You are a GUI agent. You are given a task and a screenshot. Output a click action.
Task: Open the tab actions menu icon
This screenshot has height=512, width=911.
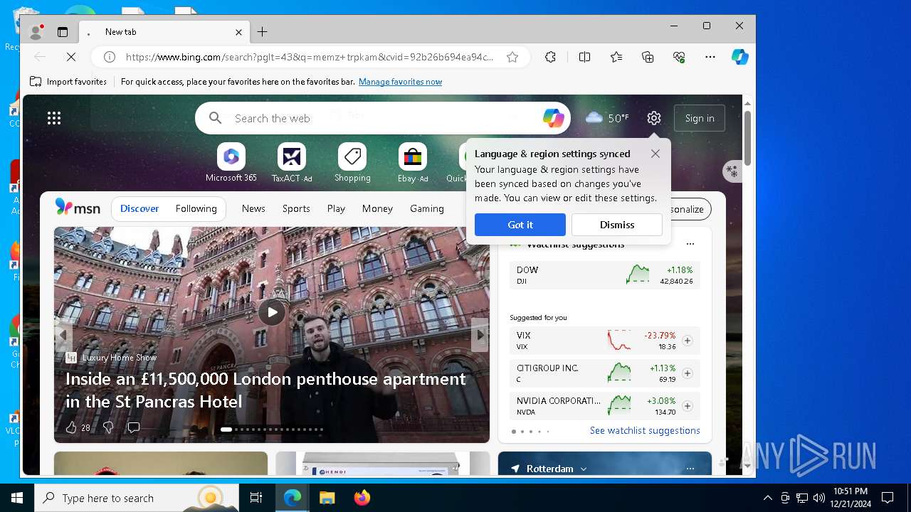point(63,32)
